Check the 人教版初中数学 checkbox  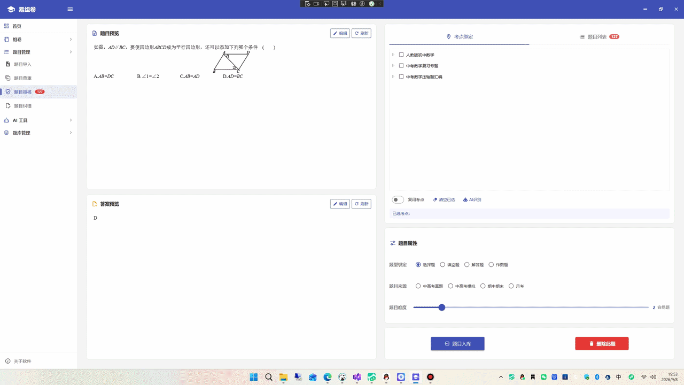(401, 55)
